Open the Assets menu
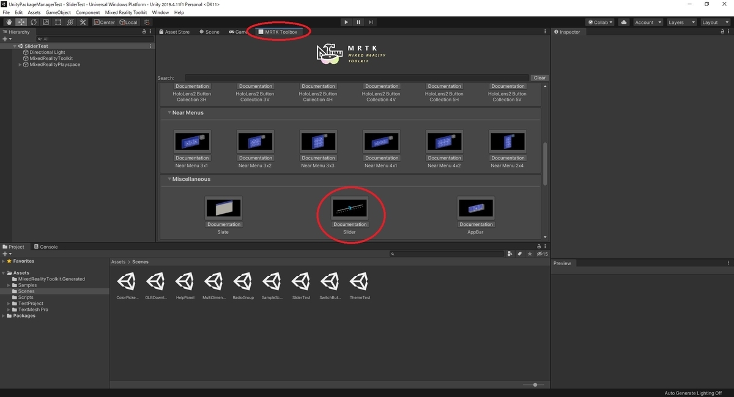 tap(34, 12)
